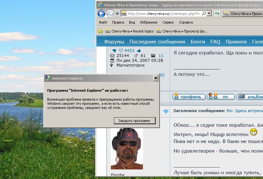Click the favorites star icon
The image size is (263, 179).
pyautogui.click(x=100, y=31)
